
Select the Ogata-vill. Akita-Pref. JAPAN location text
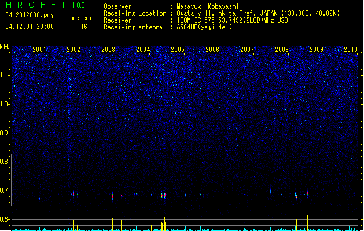click(x=258, y=13)
